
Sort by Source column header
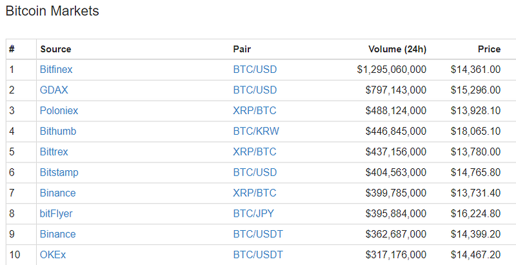55,49
